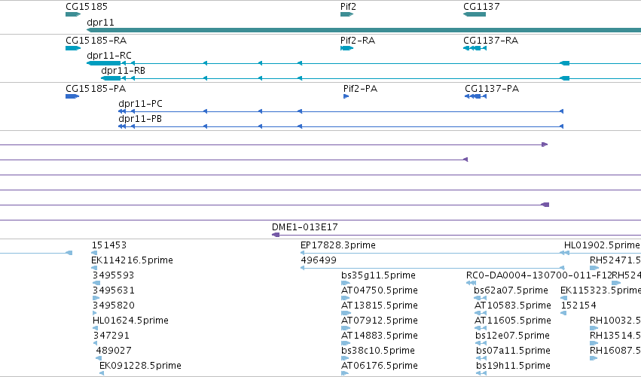
Task: Click the CG15185-PA protein label
Action: (x=96, y=89)
